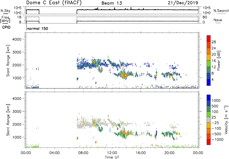This screenshot has width=229, height=159.
Task: Click velocity colorbar value '-1000'
Action: pyautogui.click(x=218, y=139)
